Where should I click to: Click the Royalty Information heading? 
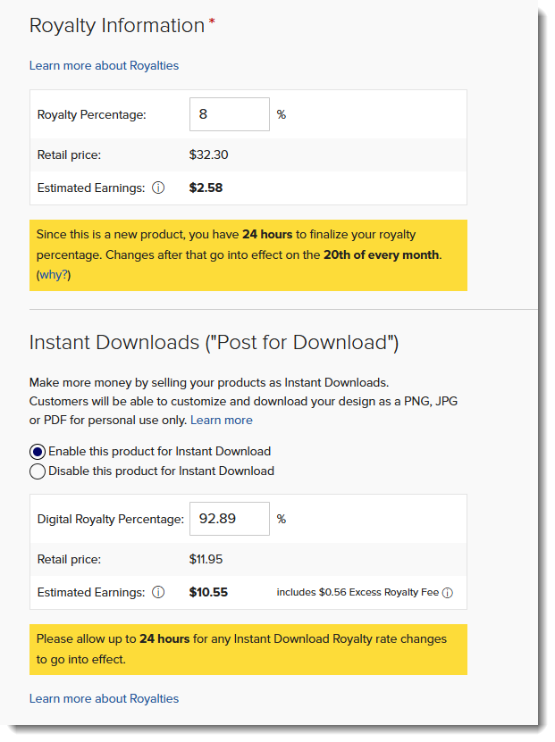coord(117,25)
